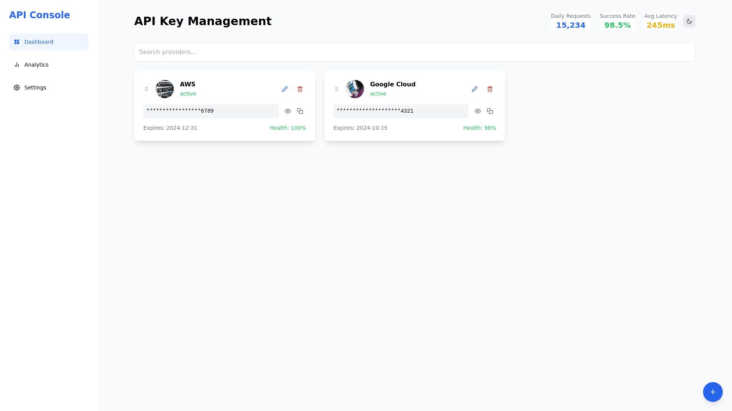Delete the AWS key via trash icon
732x411 pixels.
300,89
